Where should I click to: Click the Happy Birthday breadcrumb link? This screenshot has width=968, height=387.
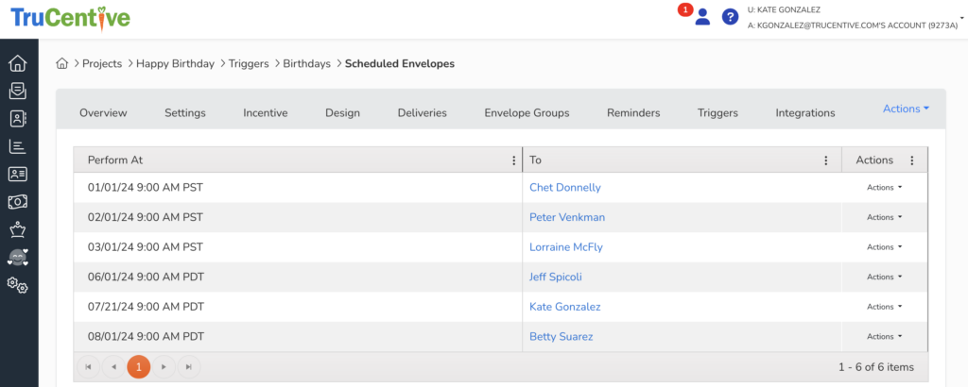click(x=175, y=64)
